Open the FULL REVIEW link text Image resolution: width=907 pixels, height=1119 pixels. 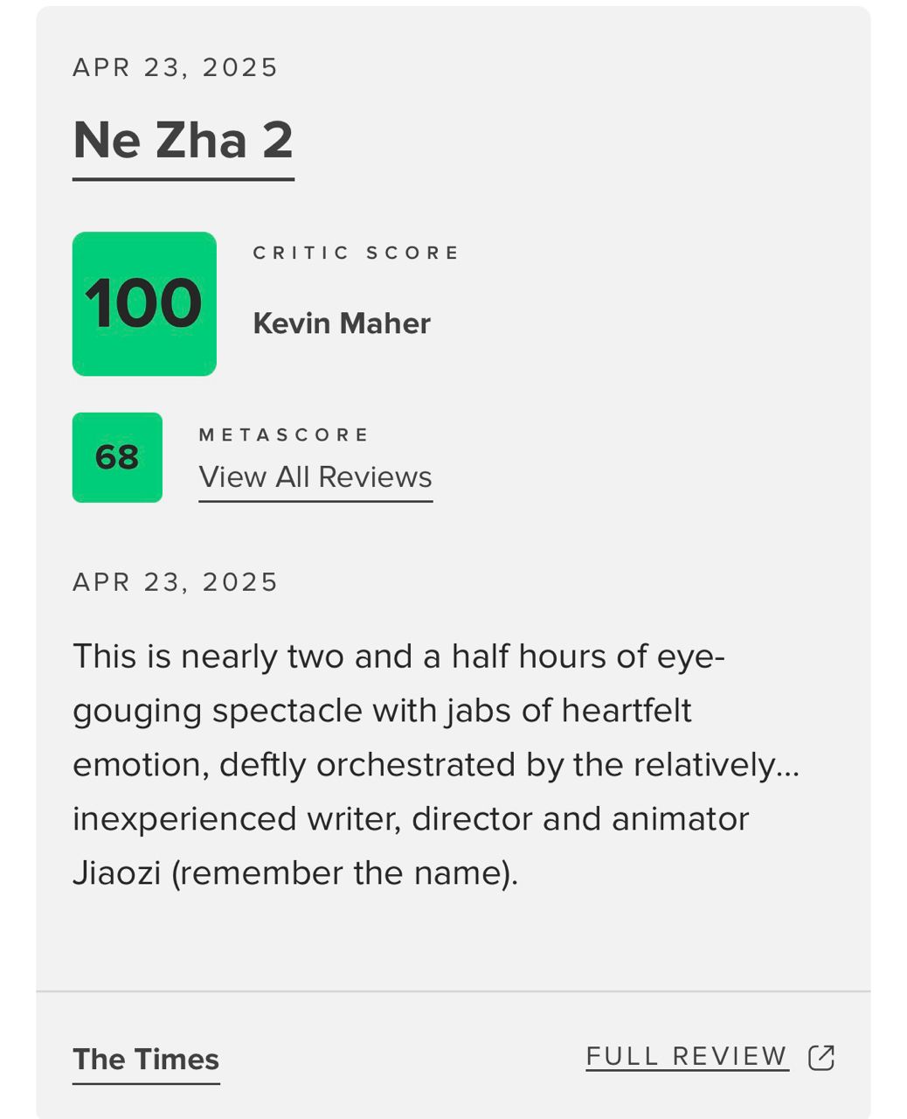coord(687,1057)
